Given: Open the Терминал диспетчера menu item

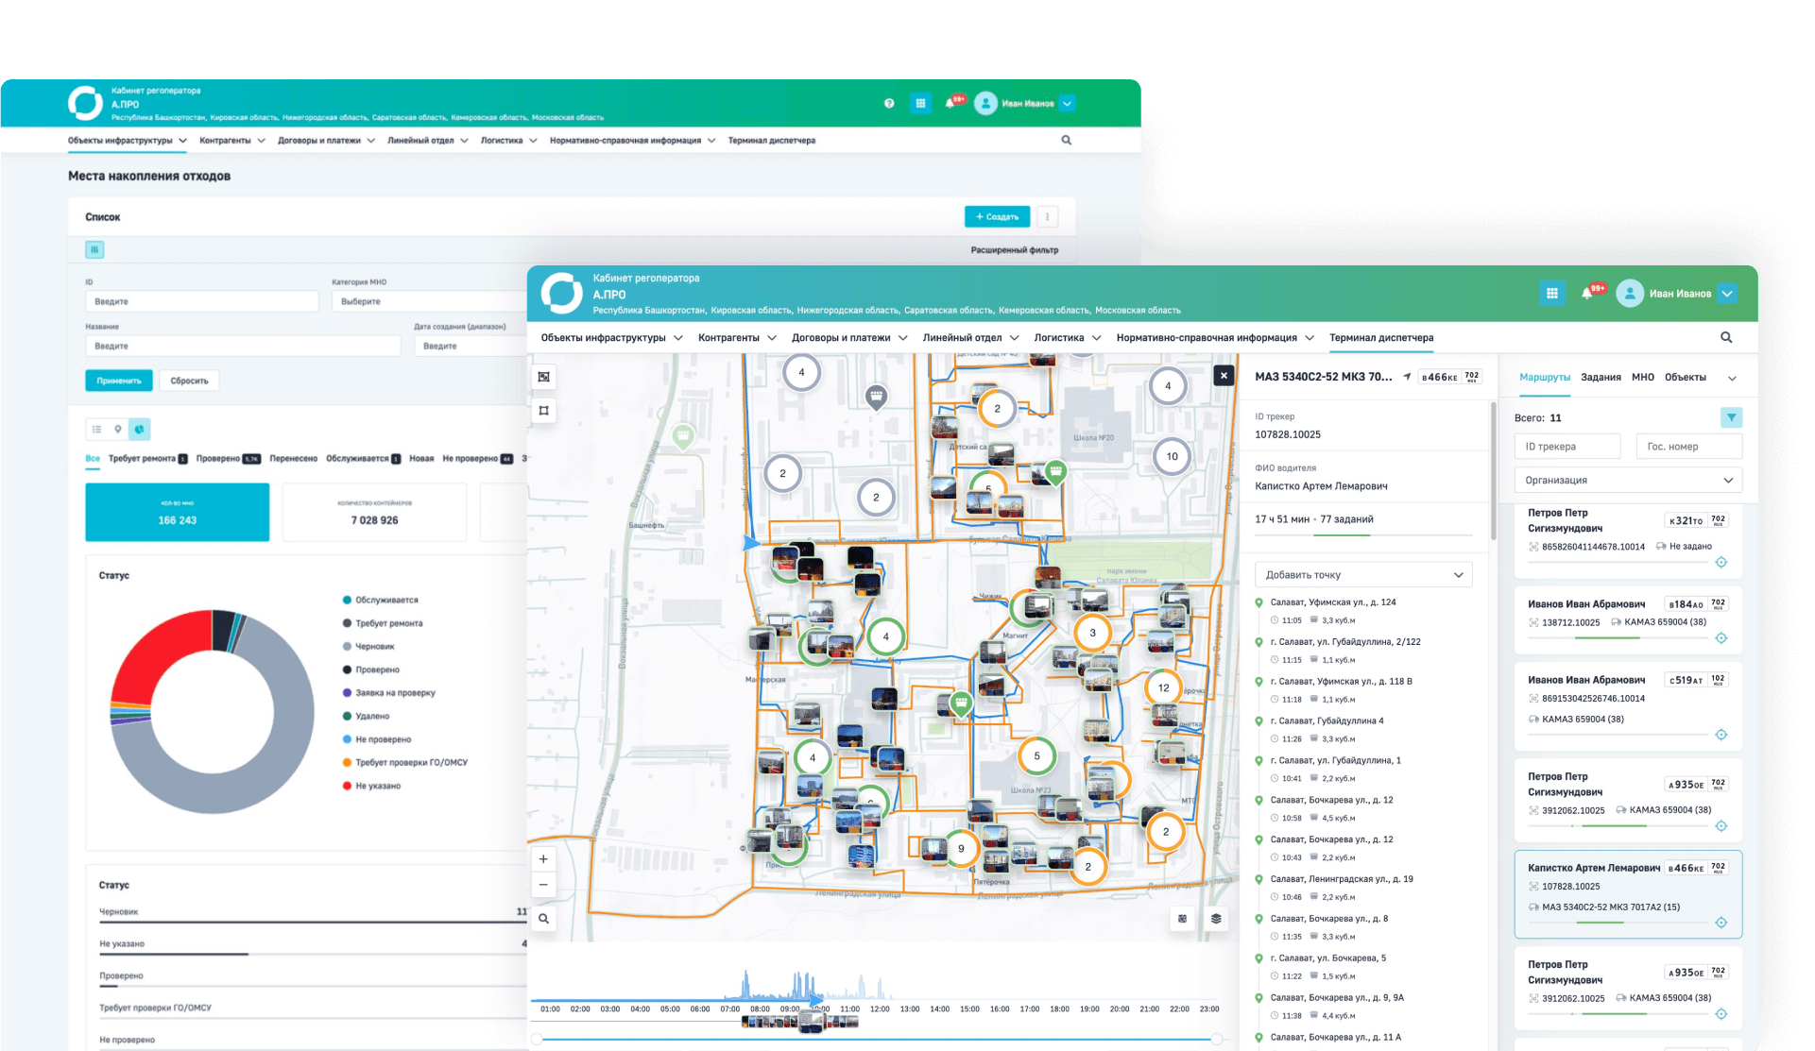Looking at the screenshot, I should coord(1380,337).
